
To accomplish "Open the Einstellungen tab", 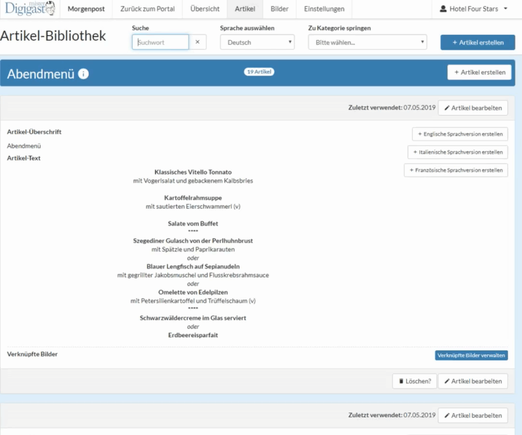I will point(324,9).
